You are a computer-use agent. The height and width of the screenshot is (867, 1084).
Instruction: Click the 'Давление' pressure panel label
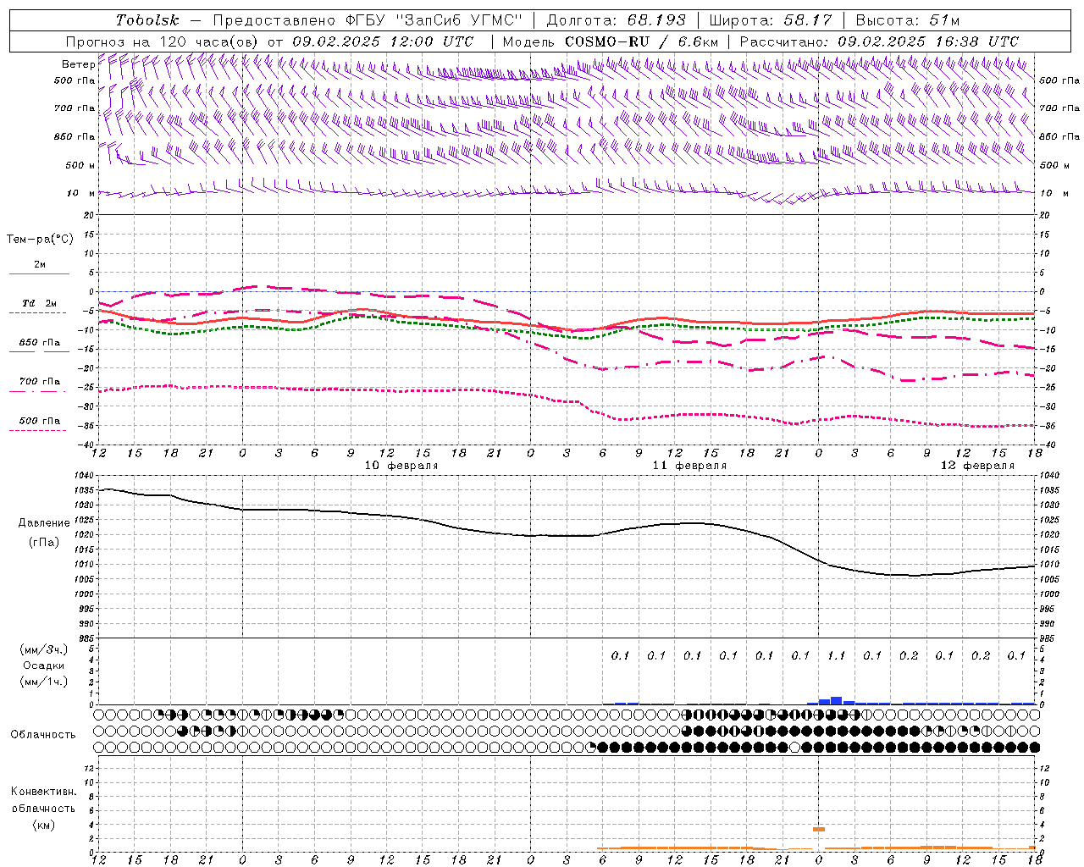click(x=44, y=523)
